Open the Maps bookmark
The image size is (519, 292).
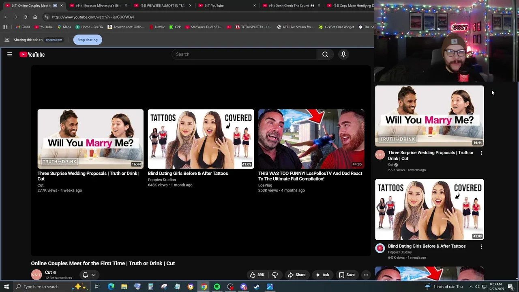tap(64, 27)
